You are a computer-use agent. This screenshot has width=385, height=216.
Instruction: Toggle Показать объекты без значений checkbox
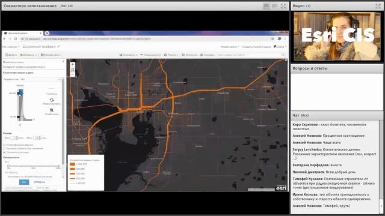point(4,149)
